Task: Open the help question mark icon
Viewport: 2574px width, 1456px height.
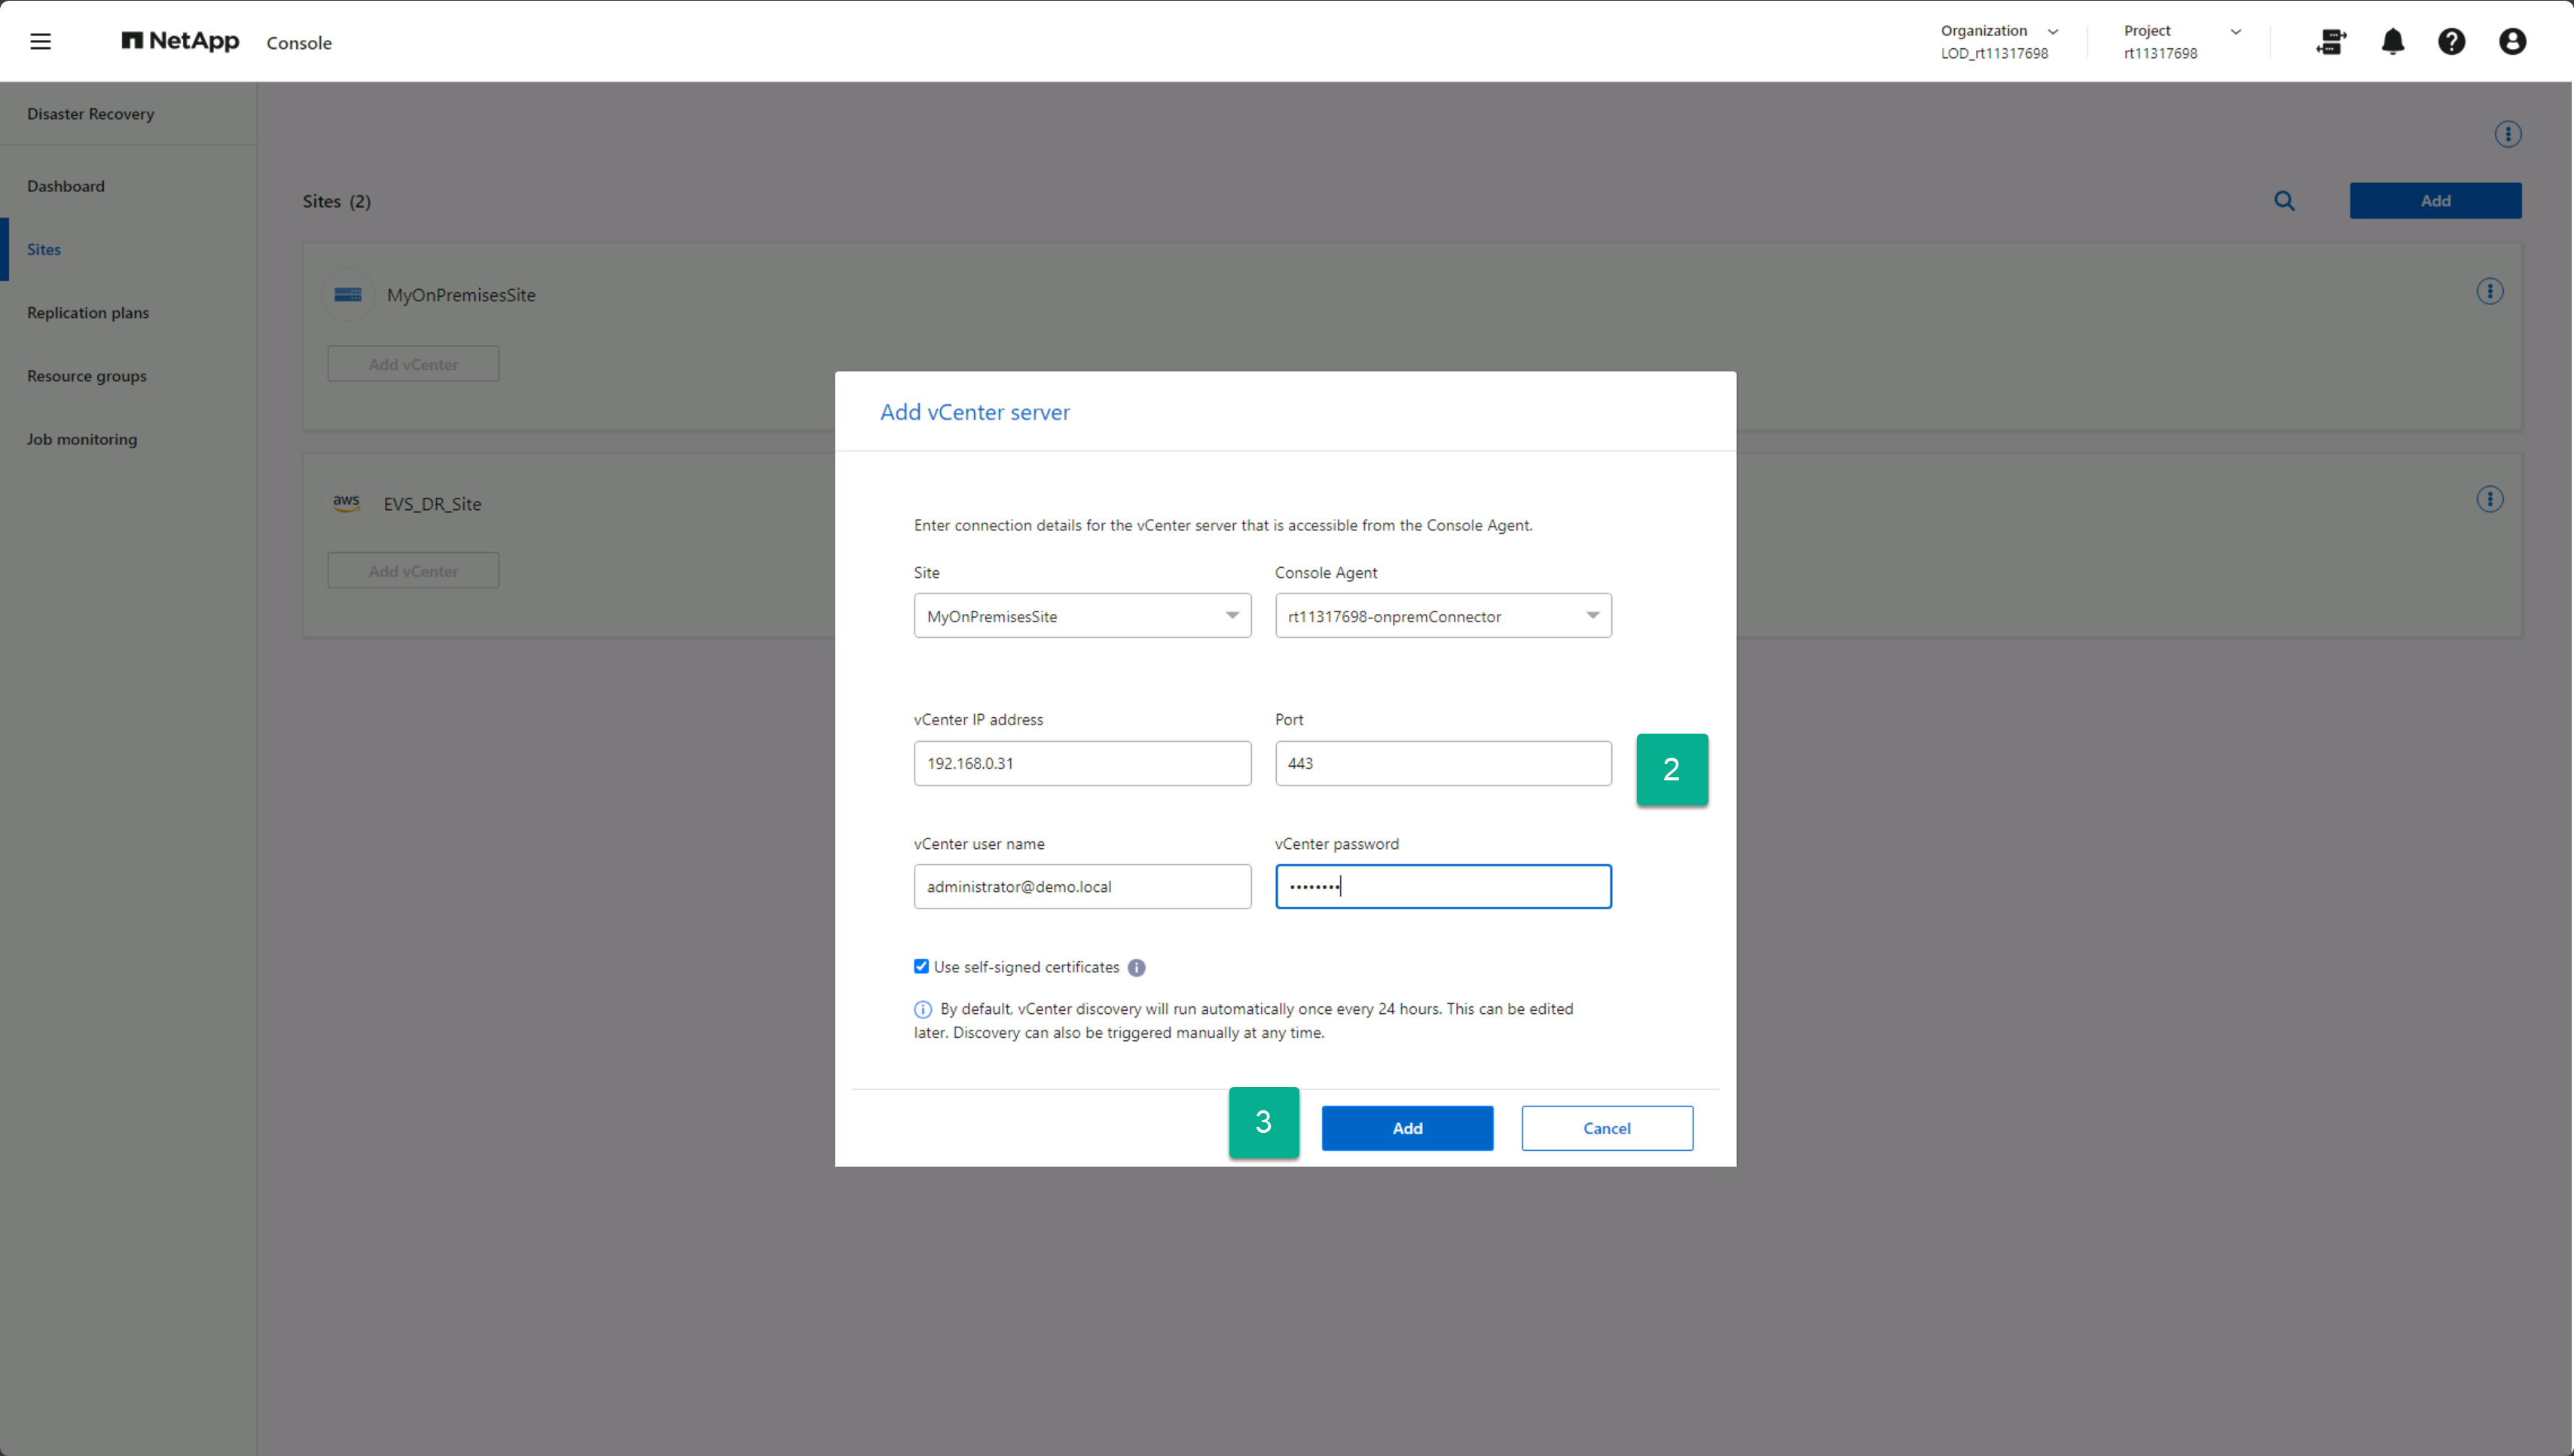Action: point(2451,41)
